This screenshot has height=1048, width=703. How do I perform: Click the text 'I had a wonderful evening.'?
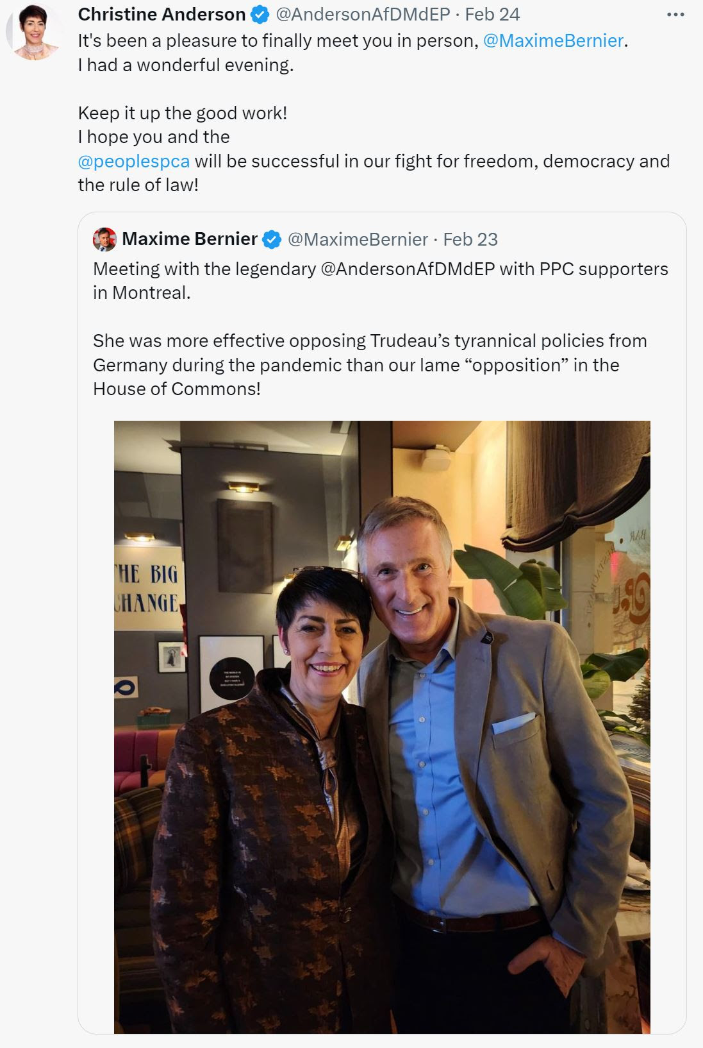click(x=186, y=65)
